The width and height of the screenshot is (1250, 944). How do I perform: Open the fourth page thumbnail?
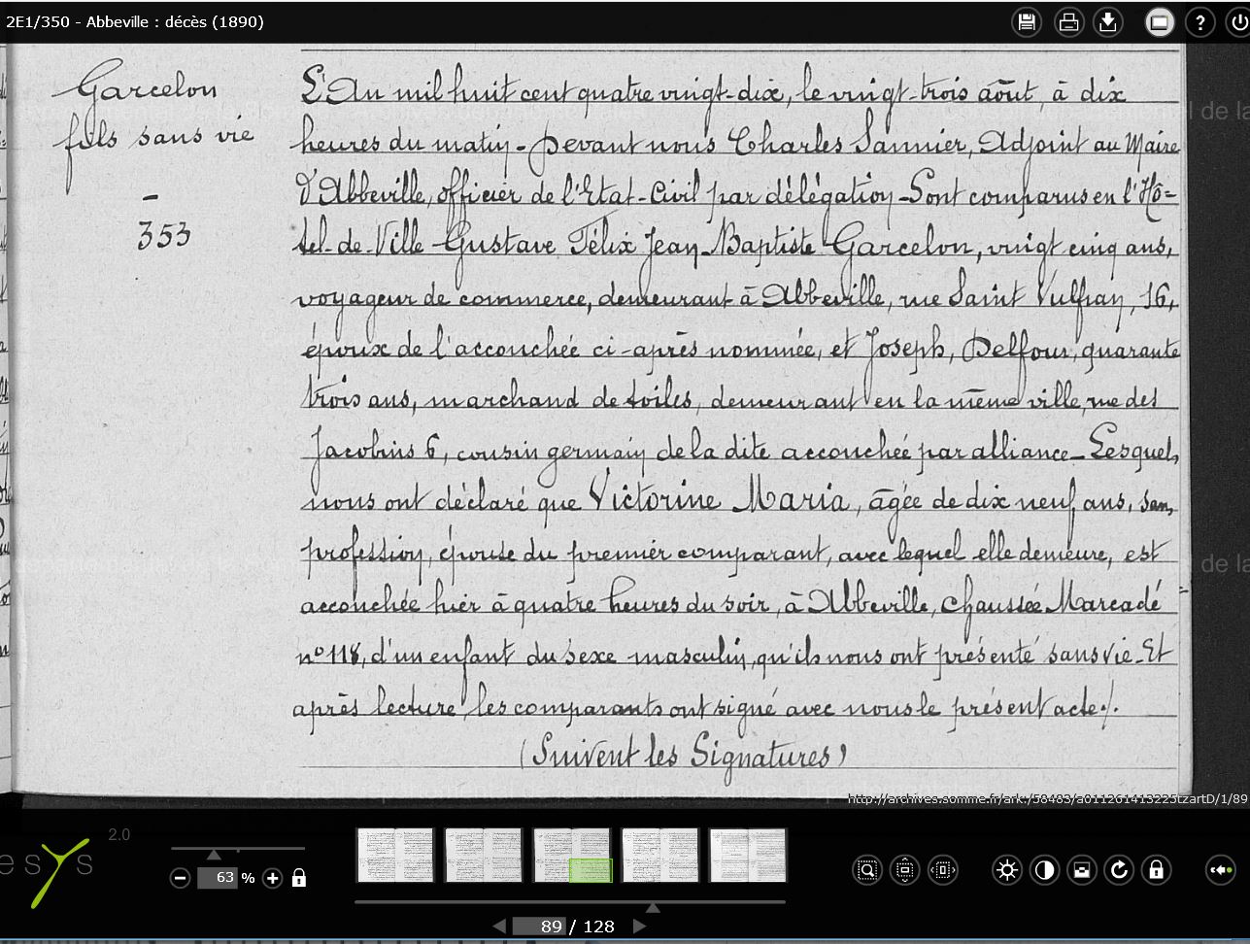click(659, 855)
